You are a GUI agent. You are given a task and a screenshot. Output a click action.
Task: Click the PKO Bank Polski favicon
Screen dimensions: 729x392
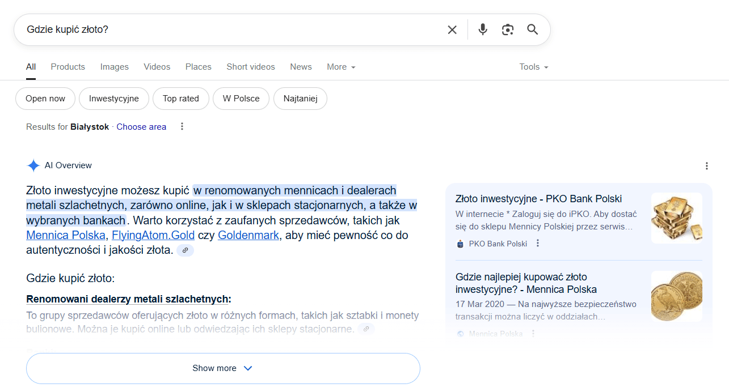coord(460,244)
